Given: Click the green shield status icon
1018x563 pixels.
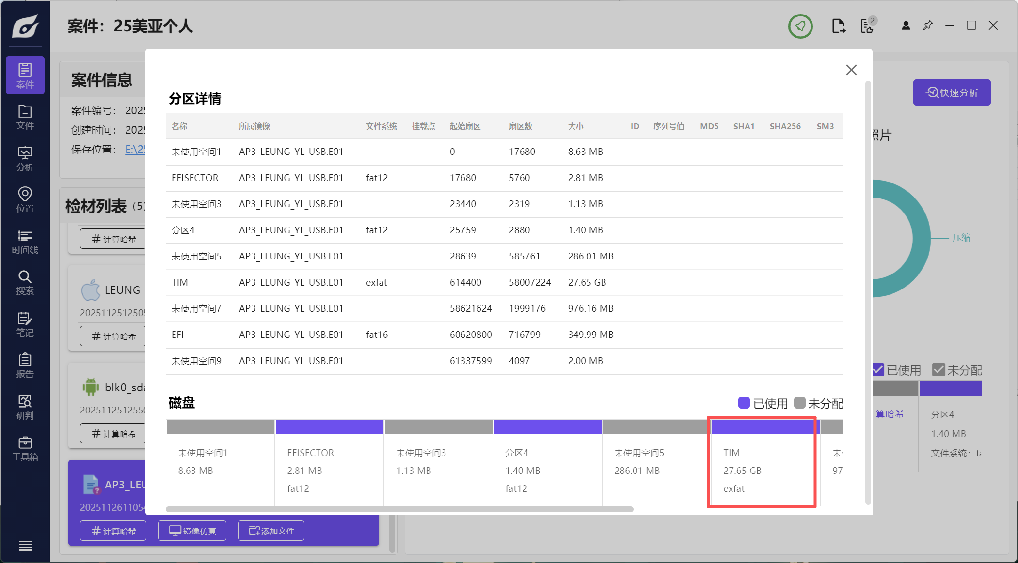Looking at the screenshot, I should tap(800, 26).
